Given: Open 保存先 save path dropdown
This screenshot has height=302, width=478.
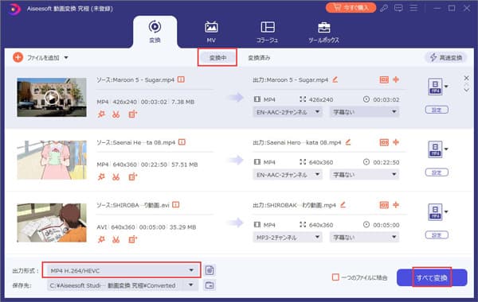Looking at the screenshot, I should pyautogui.click(x=123, y=285).
